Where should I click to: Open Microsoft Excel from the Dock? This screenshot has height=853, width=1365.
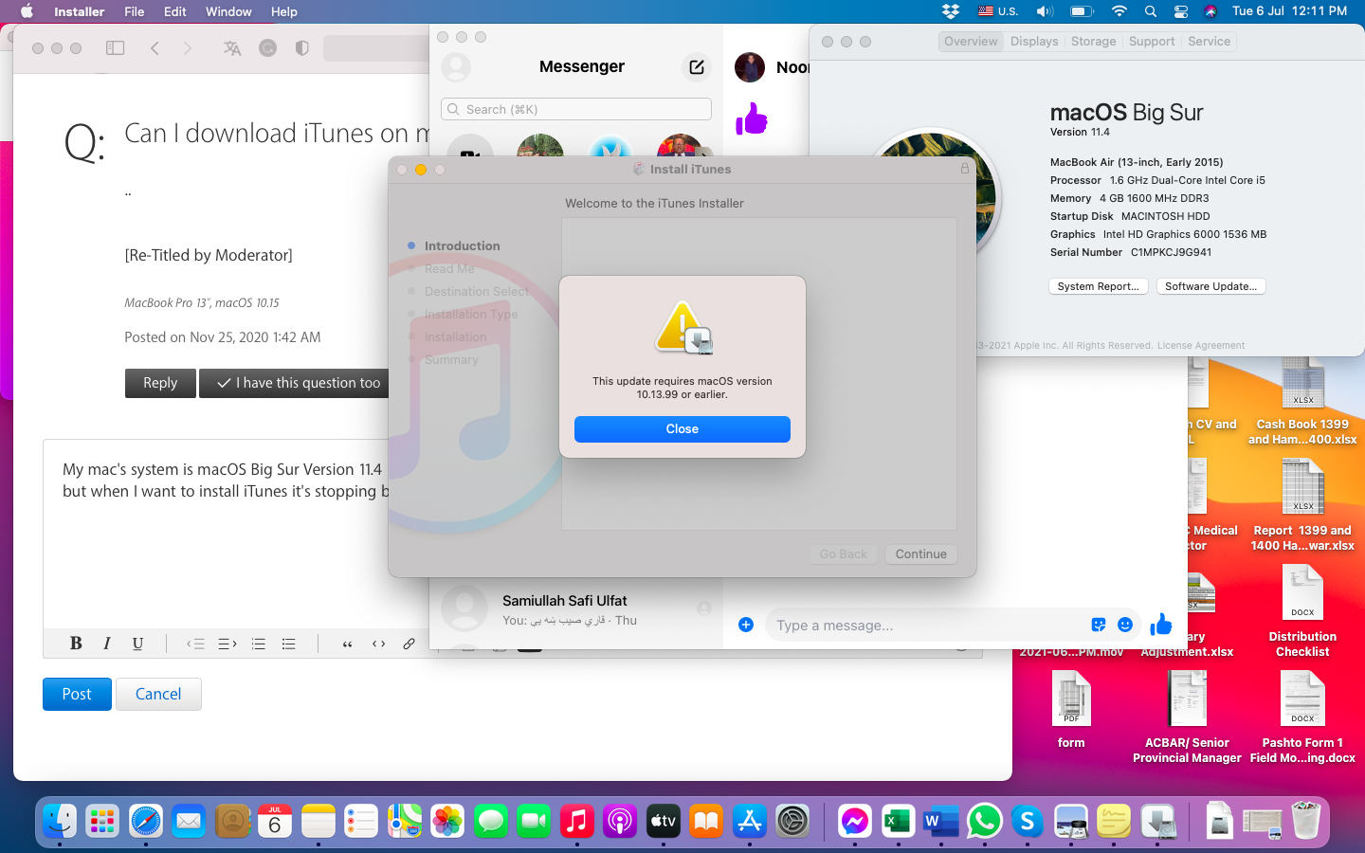tap(898, 821)
